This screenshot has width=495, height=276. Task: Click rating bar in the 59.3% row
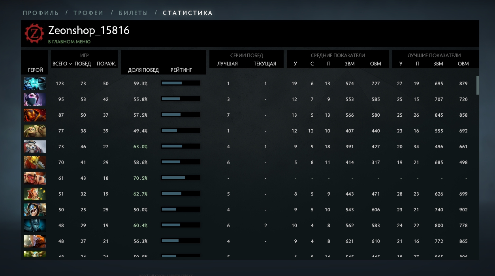pos(181,83)
